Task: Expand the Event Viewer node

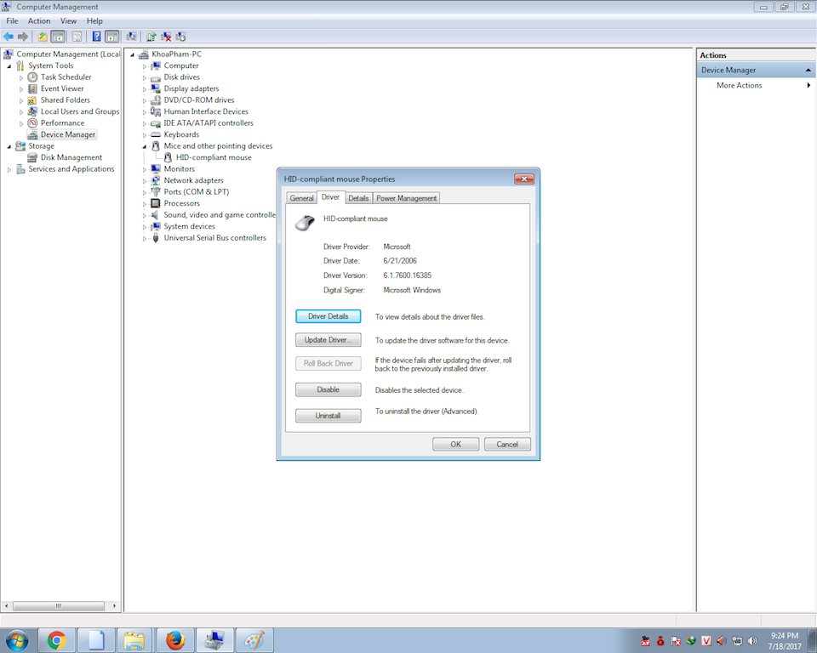Action: click(21, 89)
